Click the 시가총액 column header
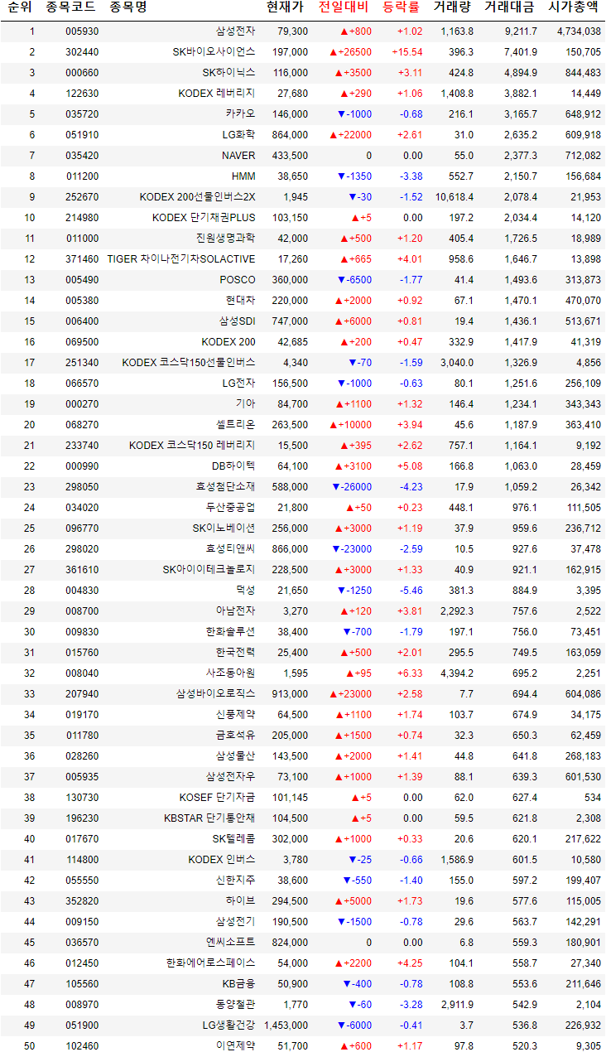Image resolution: width=606 pixels, height=1052 pixels. pos(575,9)
